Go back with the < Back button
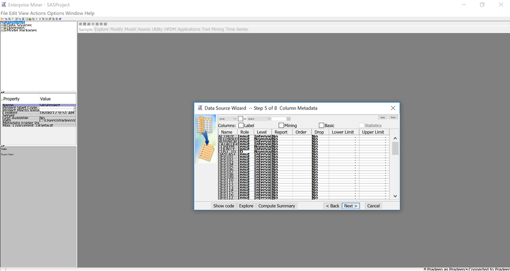 point(332,206)
